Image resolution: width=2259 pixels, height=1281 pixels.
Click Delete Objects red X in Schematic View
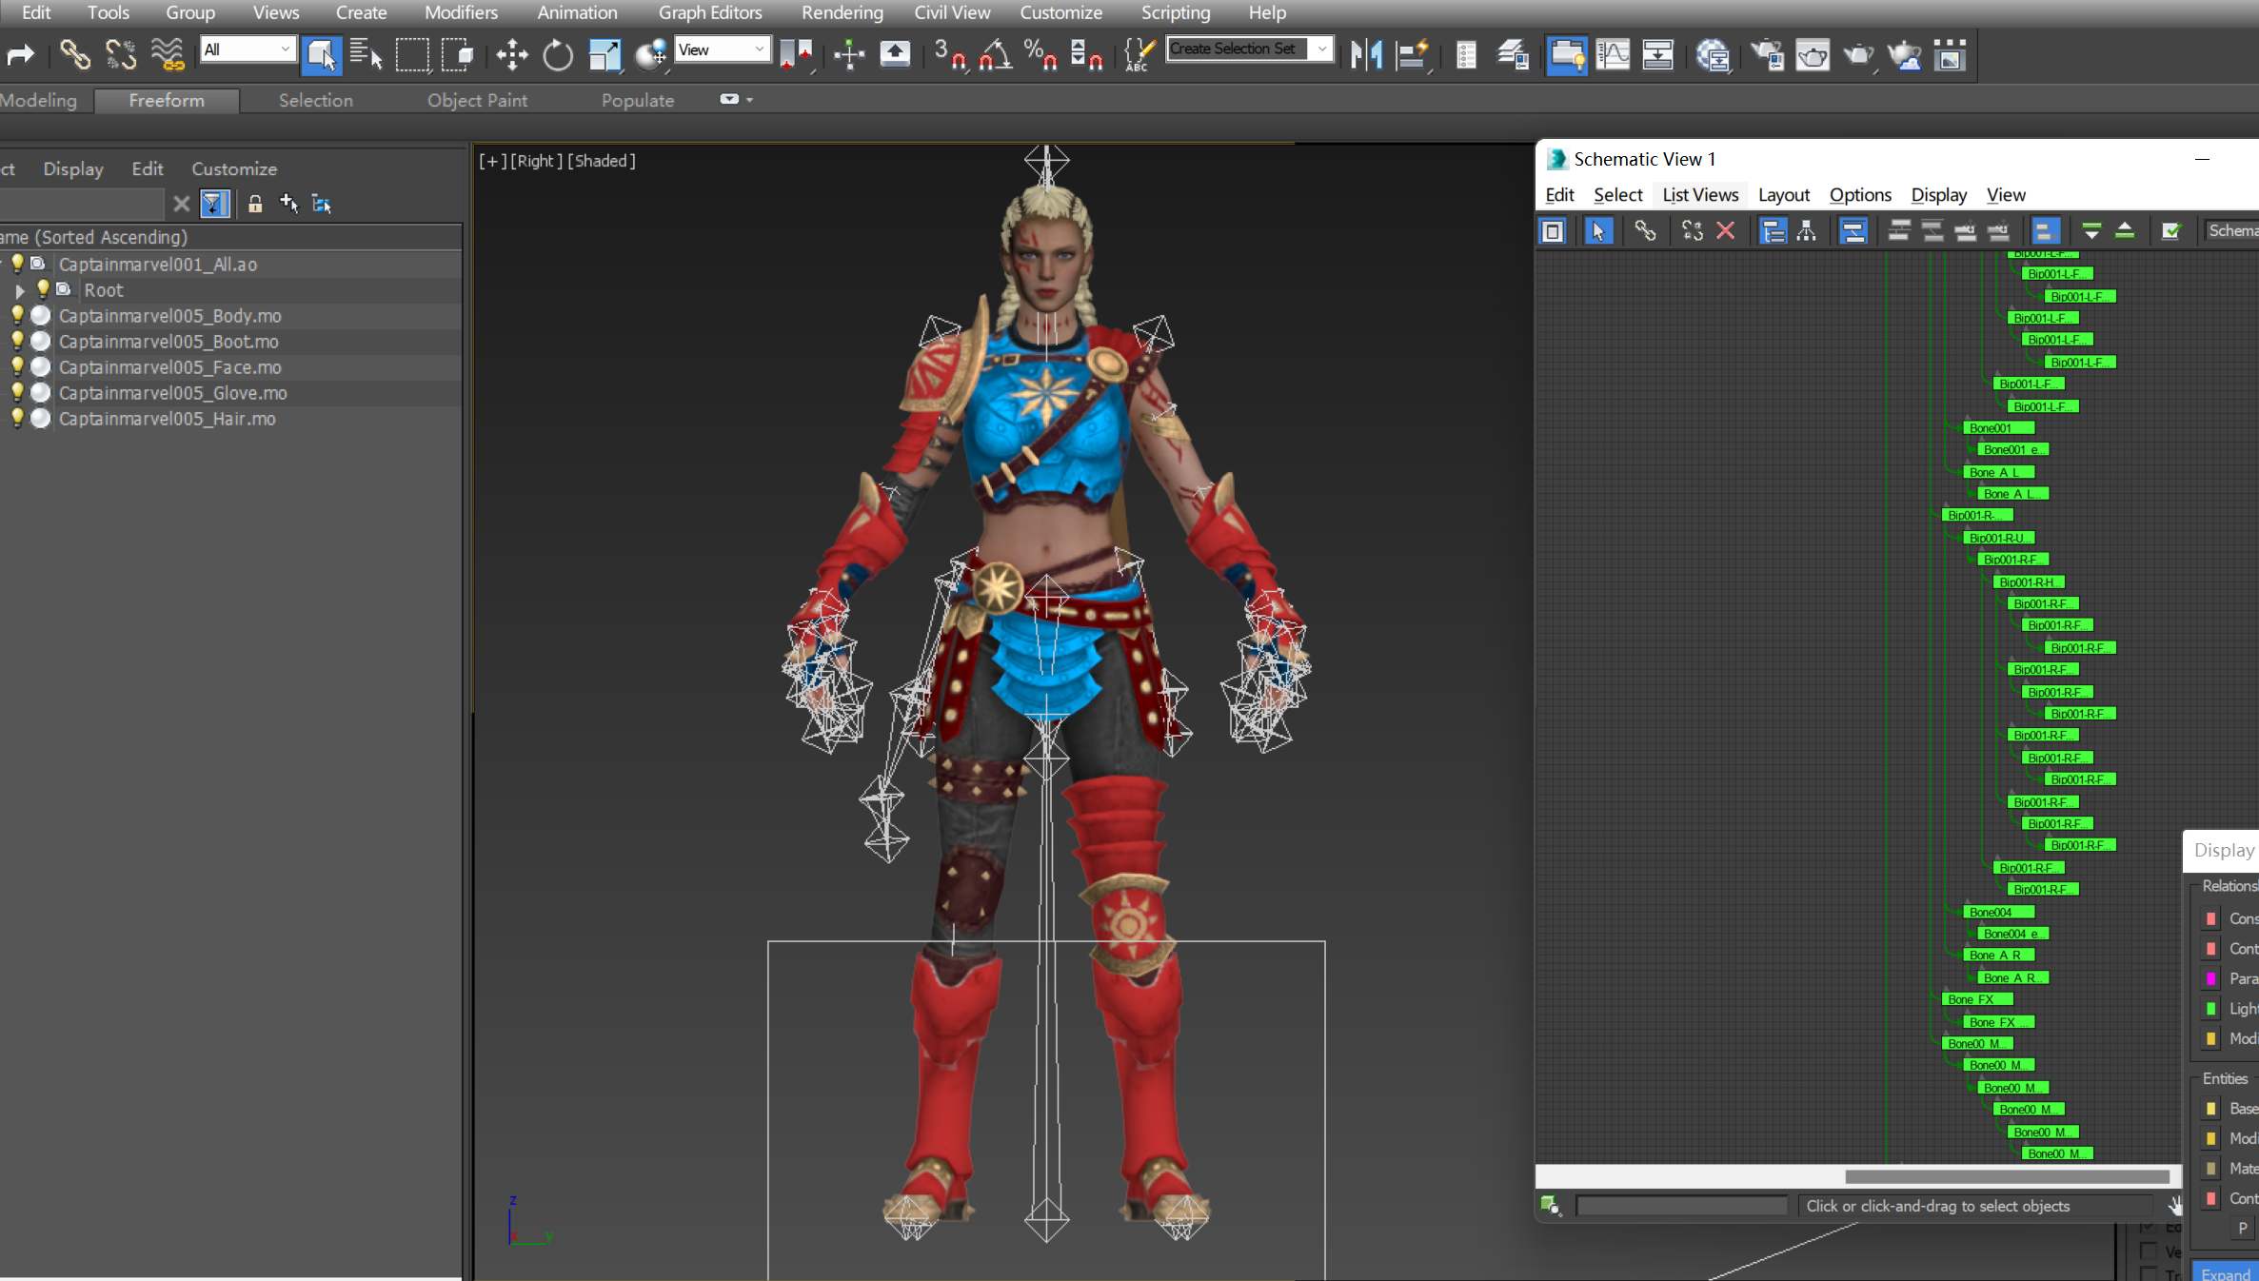point(1726,230)
